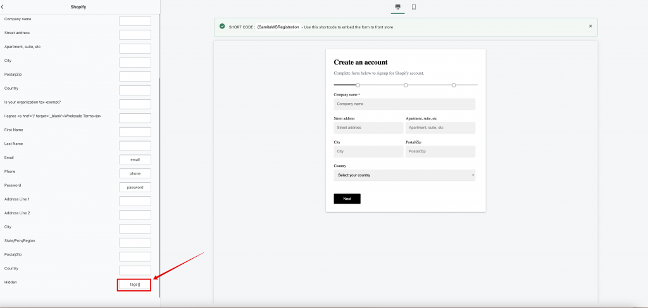Click the 'Password' row label

13,185
